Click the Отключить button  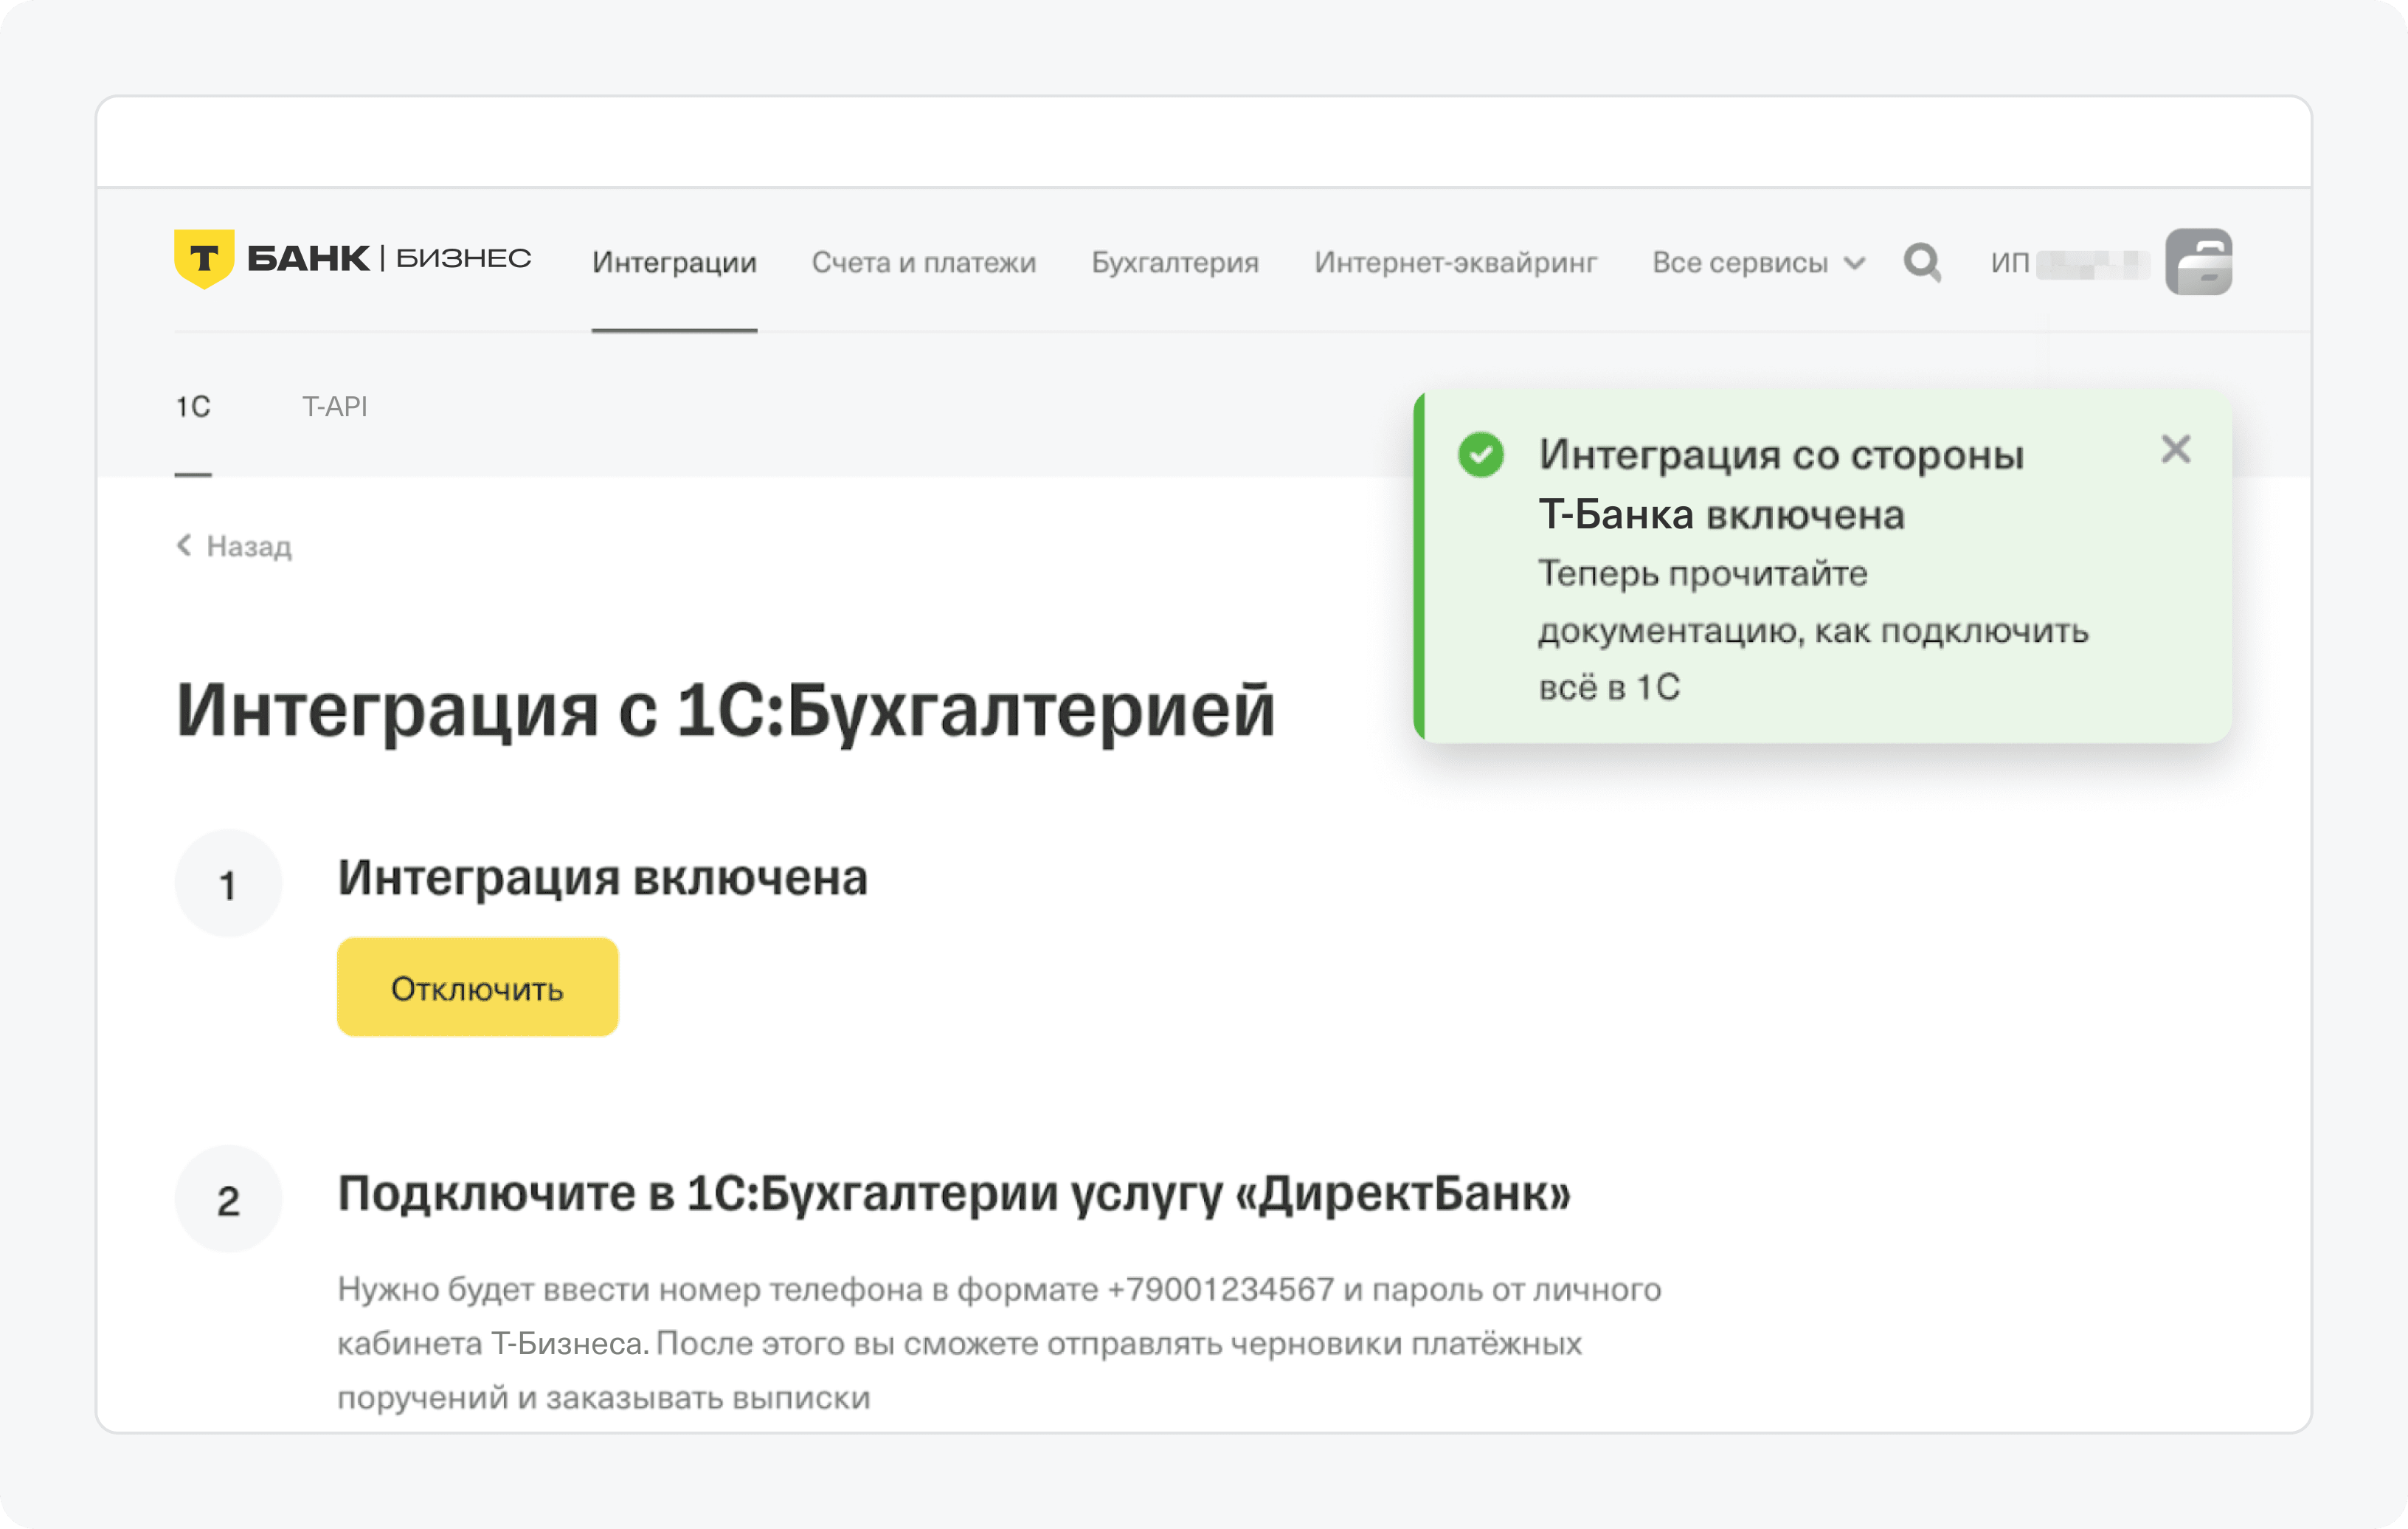pyautogui.click(x=477, y=987)
